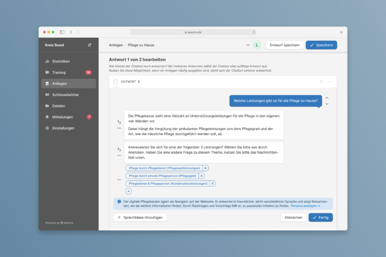Follow the Persona anzeigen link

pyautogui.click(x=305, y=206)
